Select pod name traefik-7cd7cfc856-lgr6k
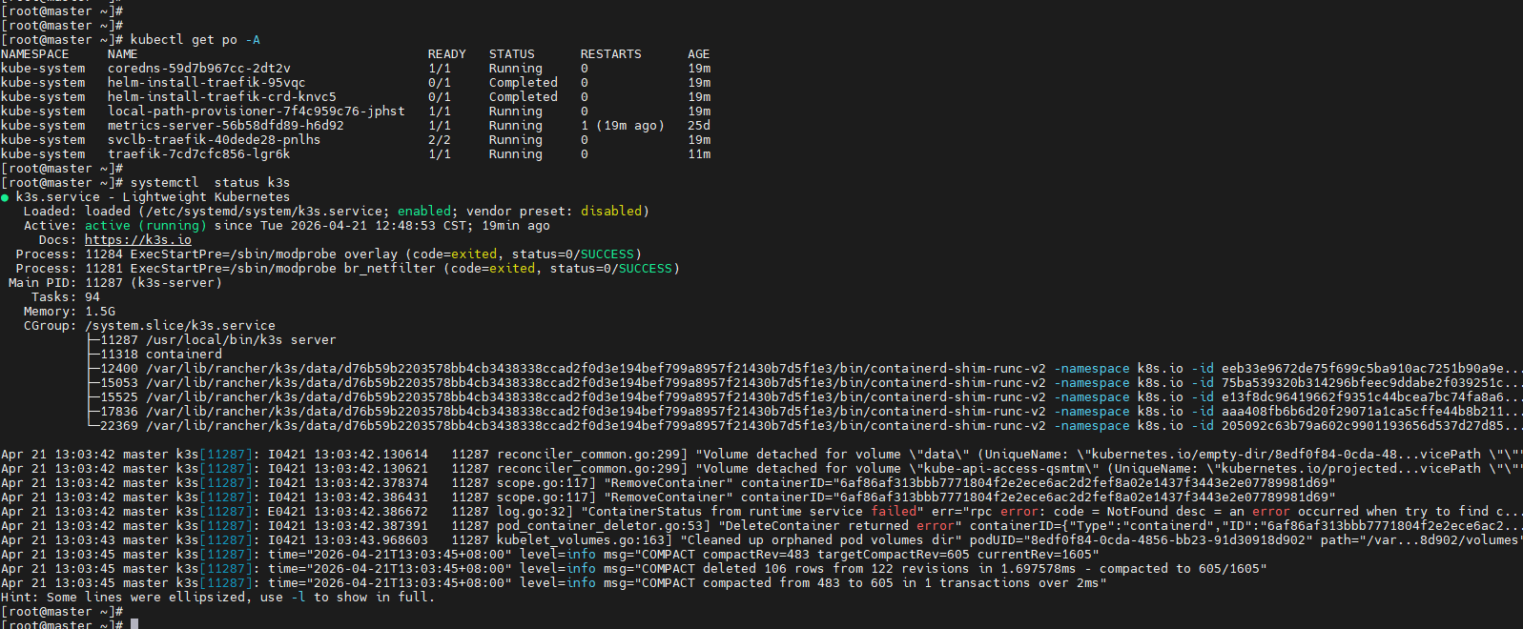 coord(199,154)
